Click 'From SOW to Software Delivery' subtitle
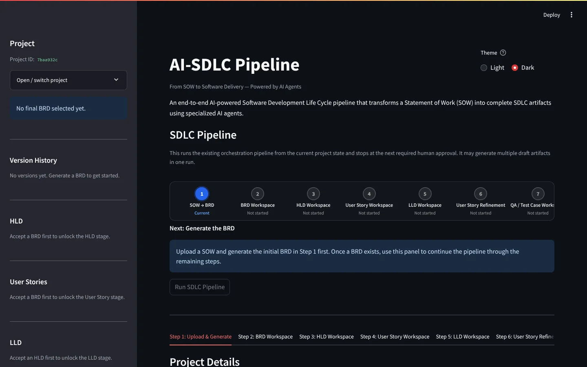The height and width of the screenshot is (367, 587). click(x=235, y=86)
